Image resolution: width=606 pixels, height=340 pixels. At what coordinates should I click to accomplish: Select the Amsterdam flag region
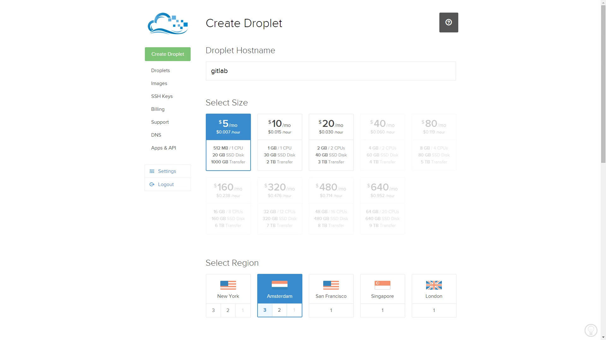tap(280, 289)
